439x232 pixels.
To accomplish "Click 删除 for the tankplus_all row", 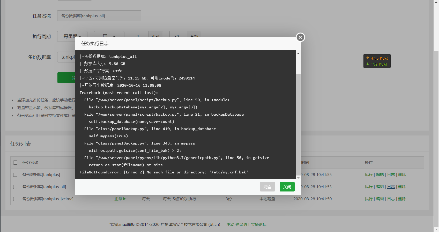I will (402, 187).
